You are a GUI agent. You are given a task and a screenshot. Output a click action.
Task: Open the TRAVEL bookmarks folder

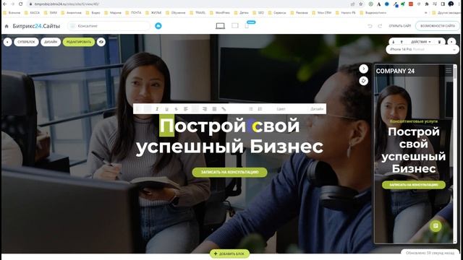(x=198, y=13)
